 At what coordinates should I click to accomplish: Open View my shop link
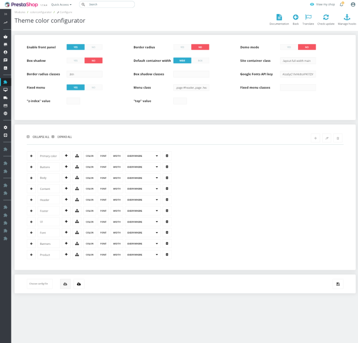tap(322, 4)
